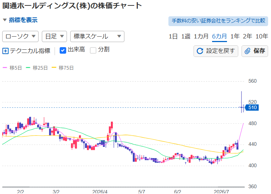
Task: Click the 移75日 yellow legend line
Action: tap(54, 68)
